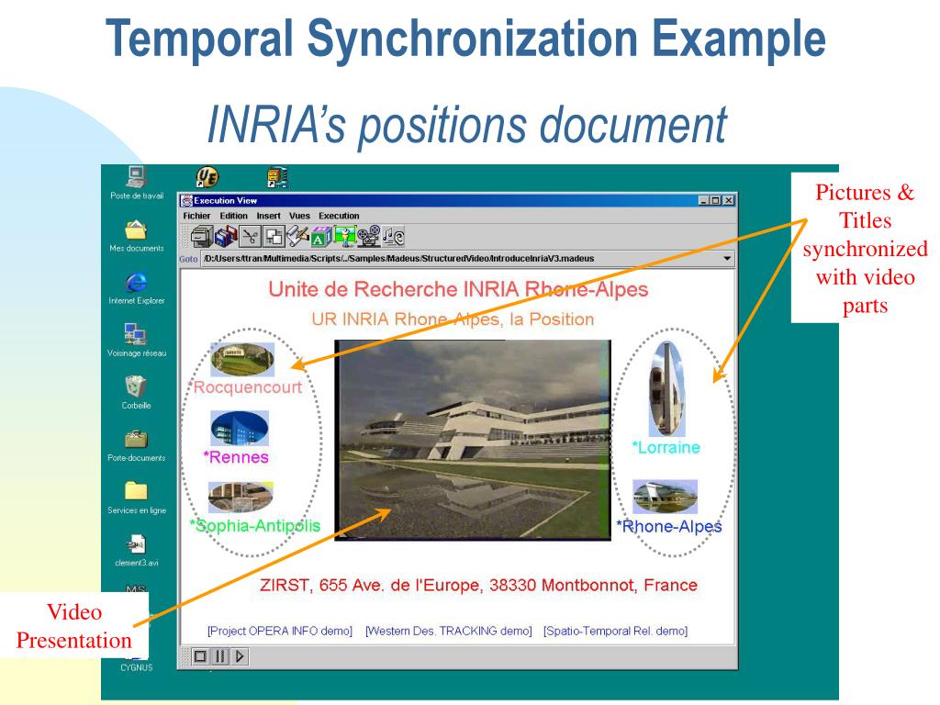Click the floppy disks save icon
940x705 pixels.
click(x=226, y=236)
